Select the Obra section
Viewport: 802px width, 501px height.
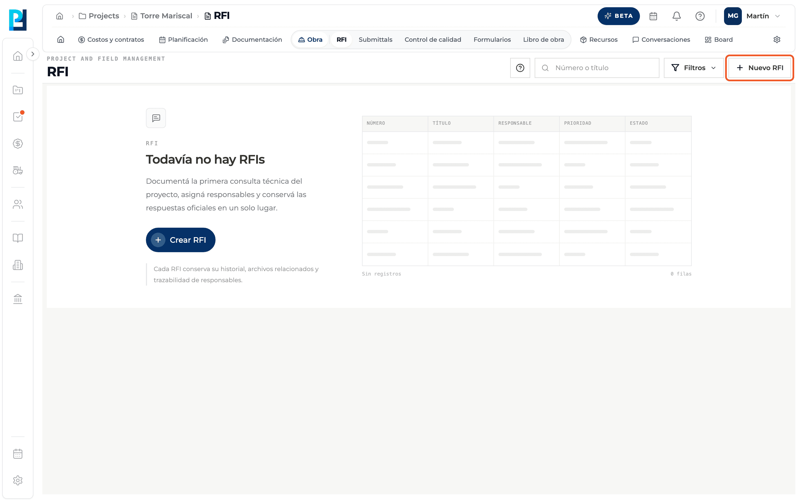pos(310,40)
